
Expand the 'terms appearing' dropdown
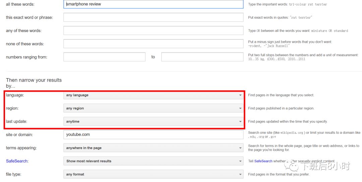coord(153,148)
